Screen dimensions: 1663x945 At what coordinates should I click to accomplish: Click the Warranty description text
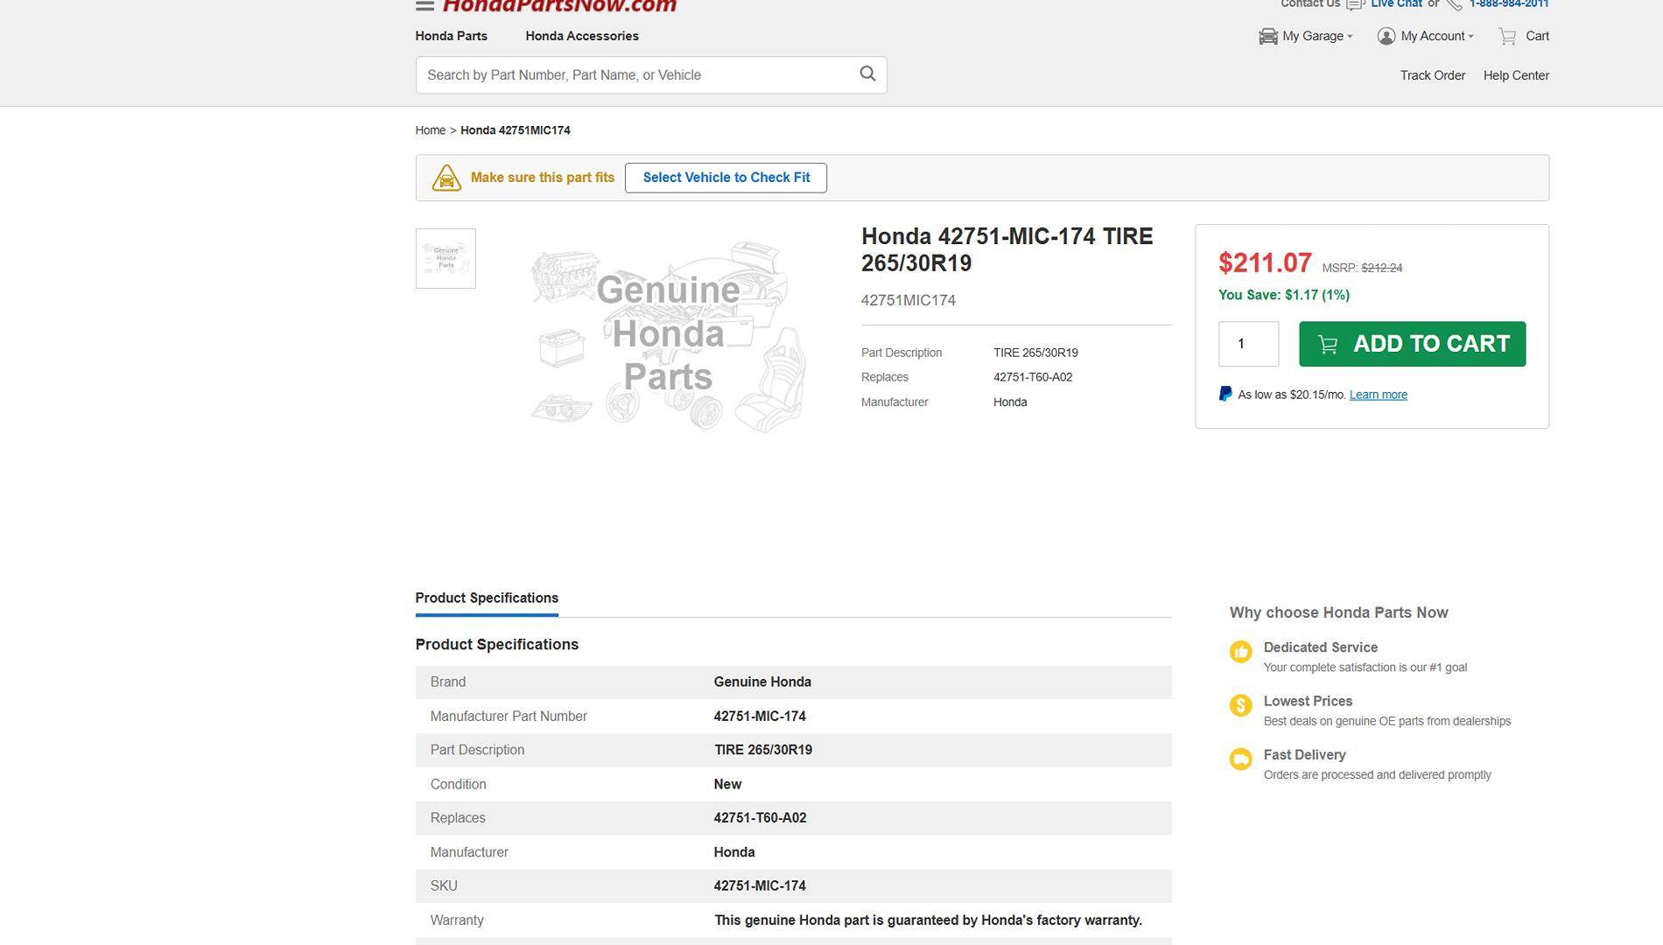coord(928,920)
